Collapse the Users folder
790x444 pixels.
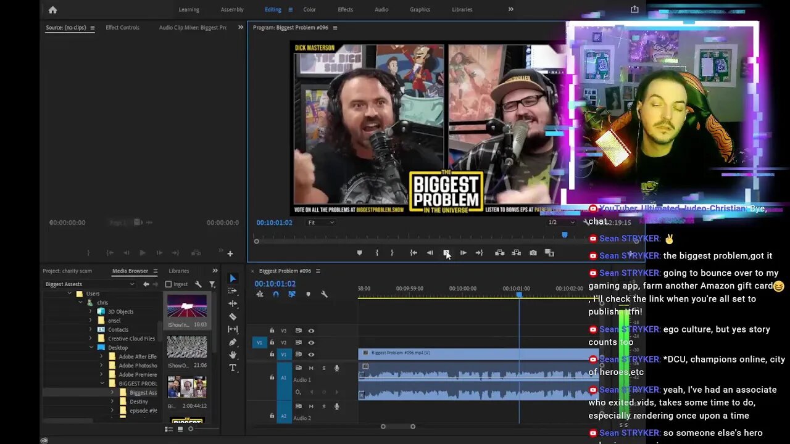71,294
